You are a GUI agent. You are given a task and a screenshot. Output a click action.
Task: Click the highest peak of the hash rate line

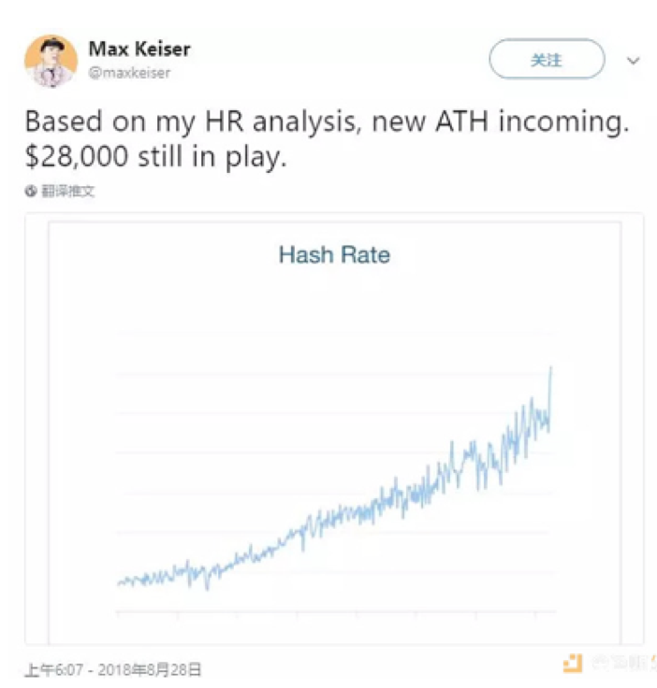pos(551,367)
